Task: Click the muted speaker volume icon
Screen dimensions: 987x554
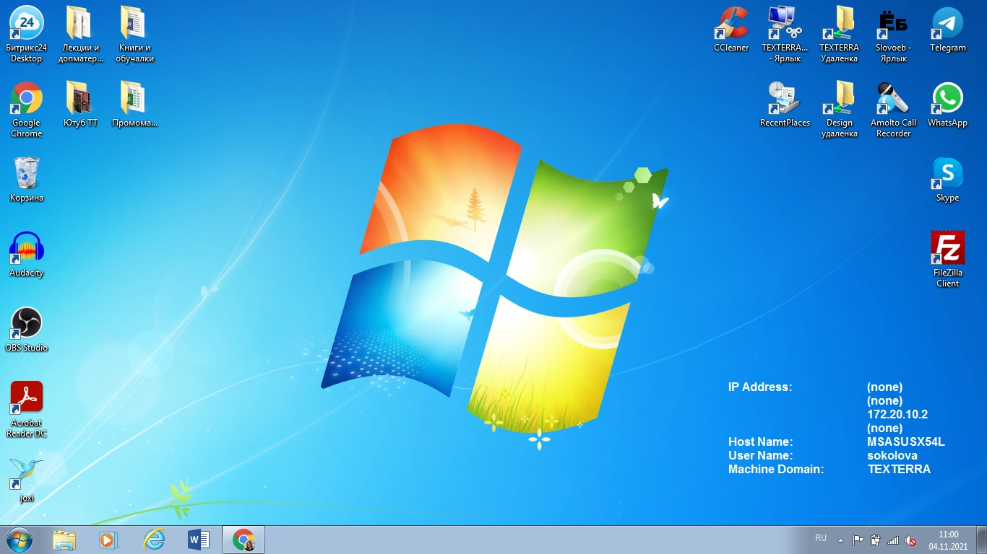Action: point(910,540)
